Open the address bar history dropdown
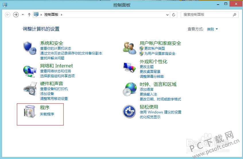 (x=168, y=15)
